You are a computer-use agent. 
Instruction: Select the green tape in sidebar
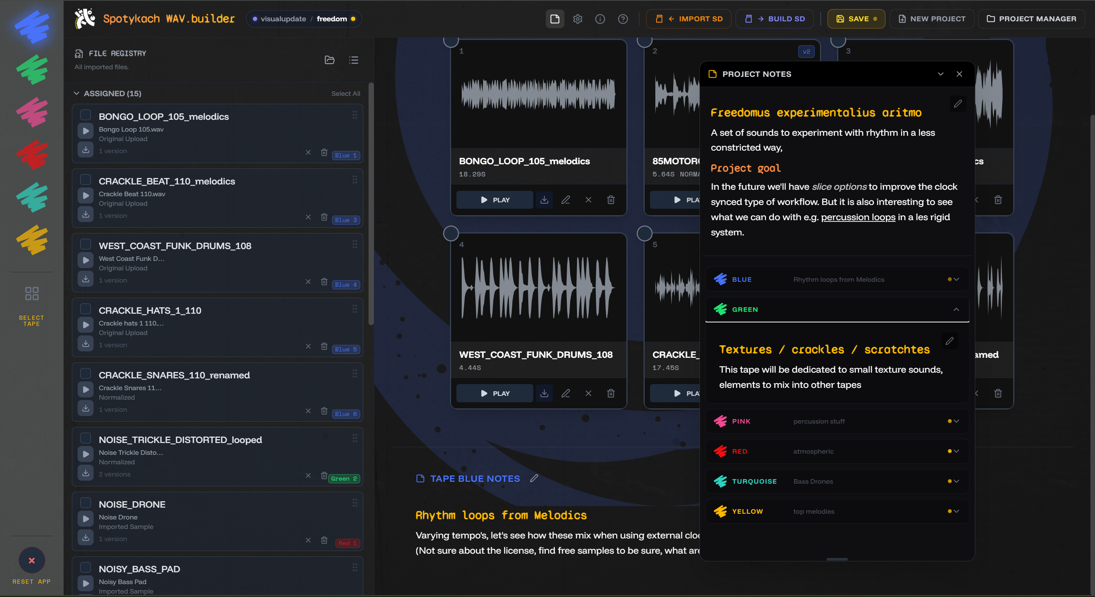32,69
